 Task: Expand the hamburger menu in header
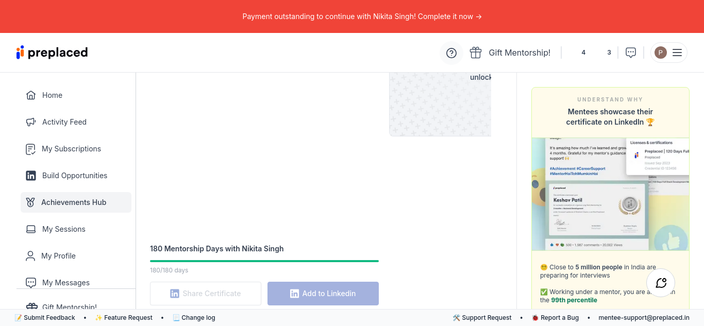[677, 53]
